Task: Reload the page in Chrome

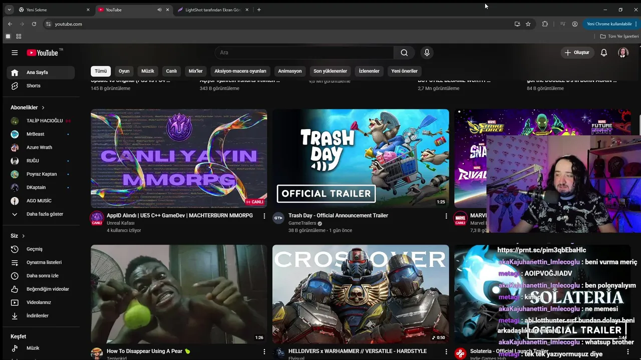Action: point(34,24)
